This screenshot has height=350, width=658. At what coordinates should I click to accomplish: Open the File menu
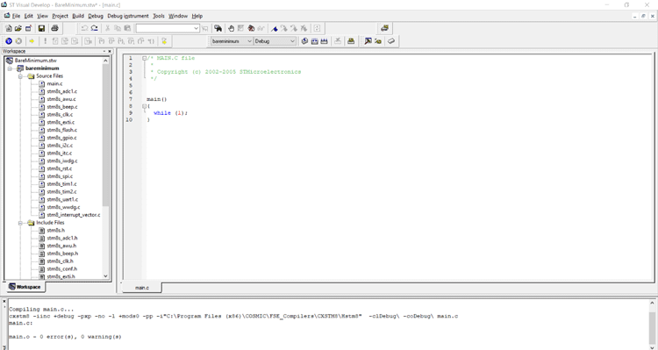[16, 16]
